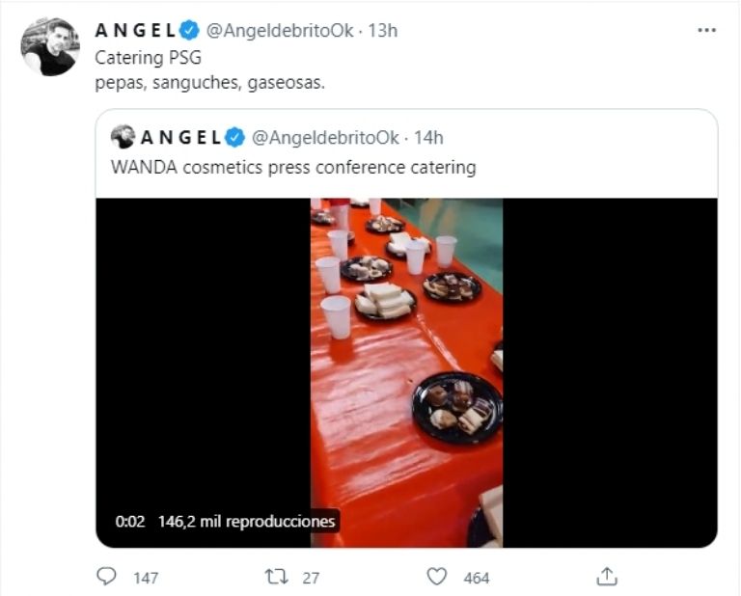Image resolution: width=741 pixels, height=596 pixels.
Task: Open the author's large profile avatar
Action: [x=50, y=46]
